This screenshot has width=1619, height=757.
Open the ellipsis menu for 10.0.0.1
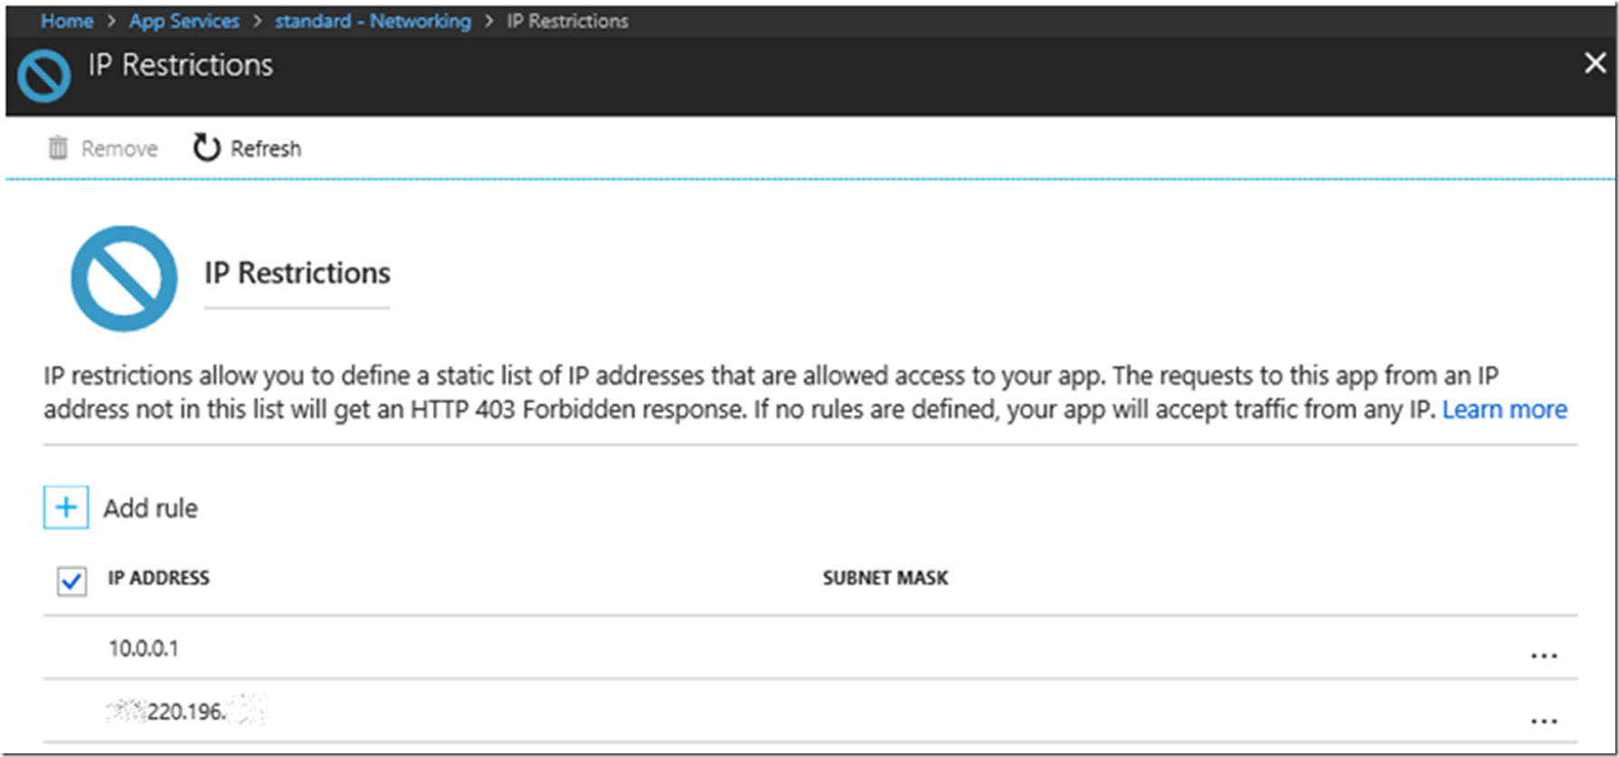click(x=1543, y=655)
